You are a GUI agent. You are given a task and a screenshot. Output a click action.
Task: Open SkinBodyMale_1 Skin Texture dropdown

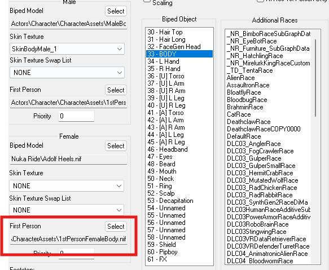pyautogui.click(x=67, y=49)
